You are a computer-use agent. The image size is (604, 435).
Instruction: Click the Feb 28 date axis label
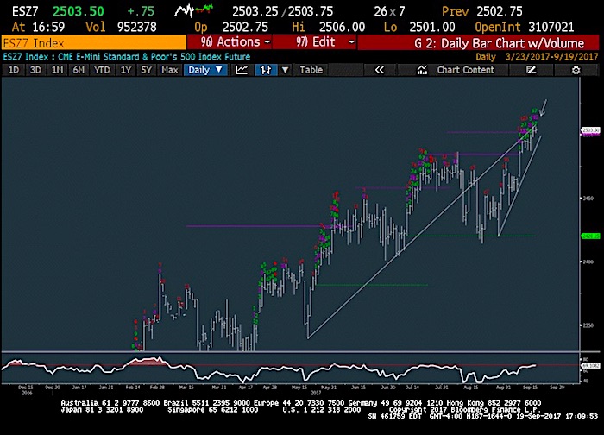(157, 388)
